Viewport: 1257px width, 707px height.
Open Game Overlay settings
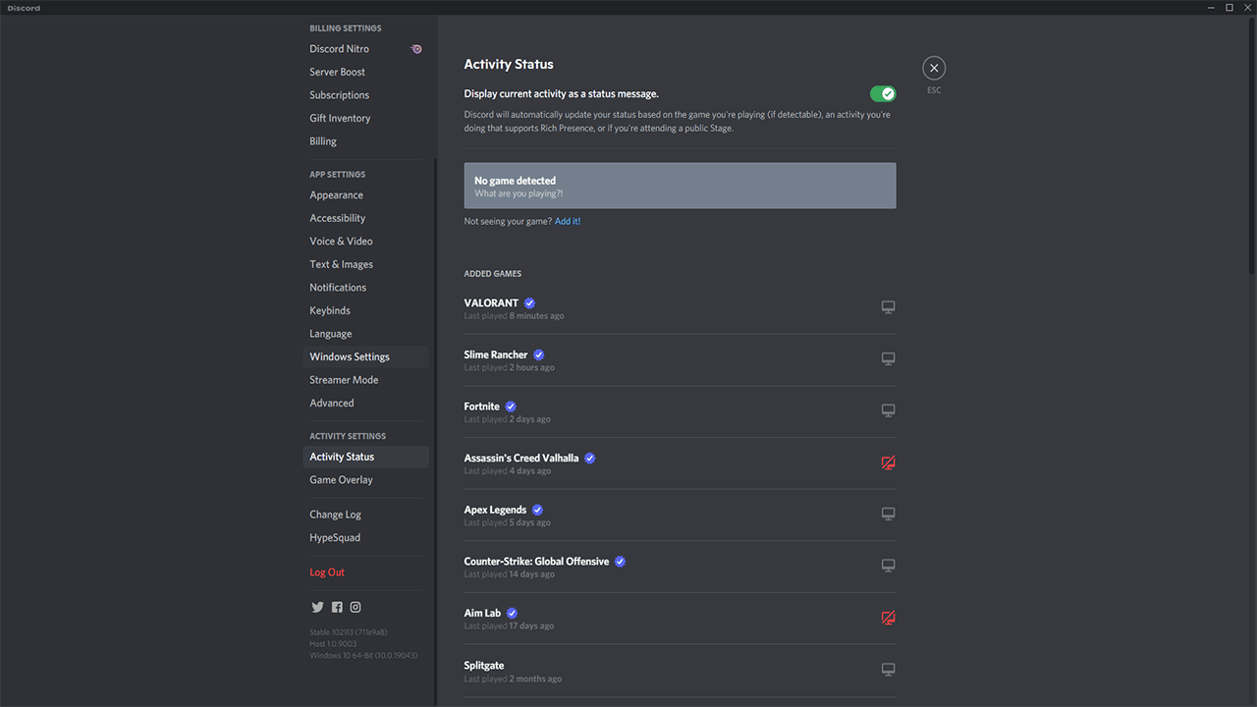pos(365,480)
